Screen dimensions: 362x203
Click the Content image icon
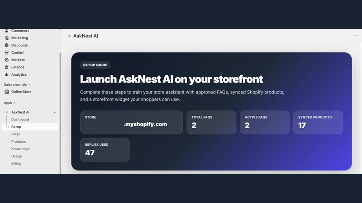[x=6, y=52]
